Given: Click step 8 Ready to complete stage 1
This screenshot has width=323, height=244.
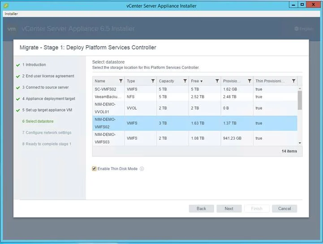Looking at the screenshot, I should tap(47, 144).
